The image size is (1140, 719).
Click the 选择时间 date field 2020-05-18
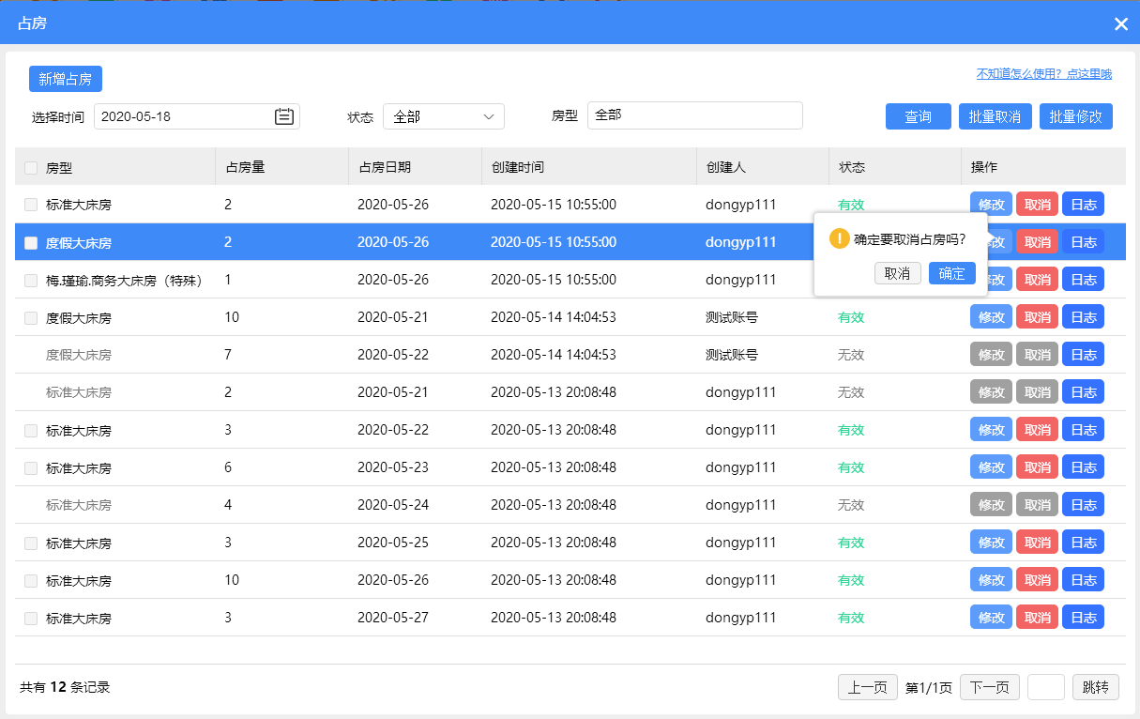[x=197, y=116]
